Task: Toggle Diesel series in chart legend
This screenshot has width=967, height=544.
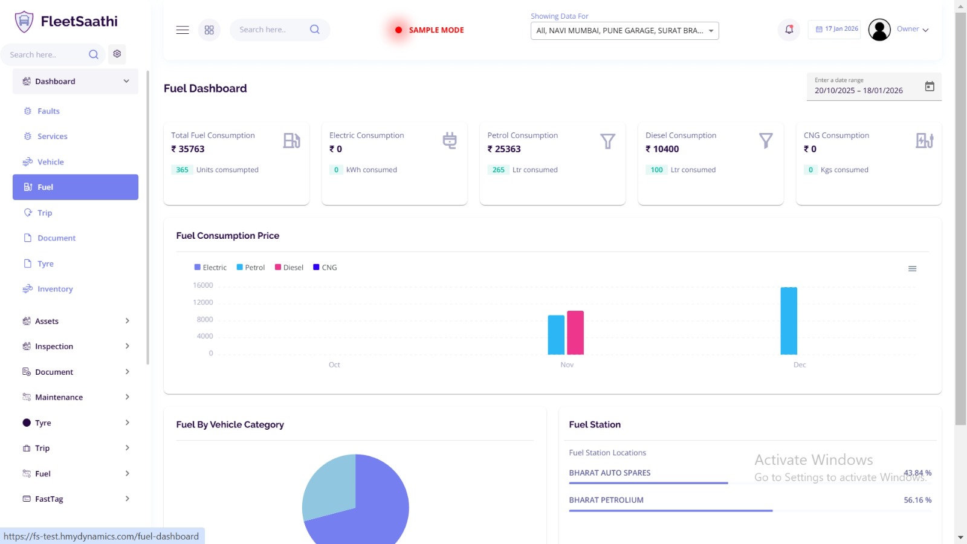Action: [289, 267]
